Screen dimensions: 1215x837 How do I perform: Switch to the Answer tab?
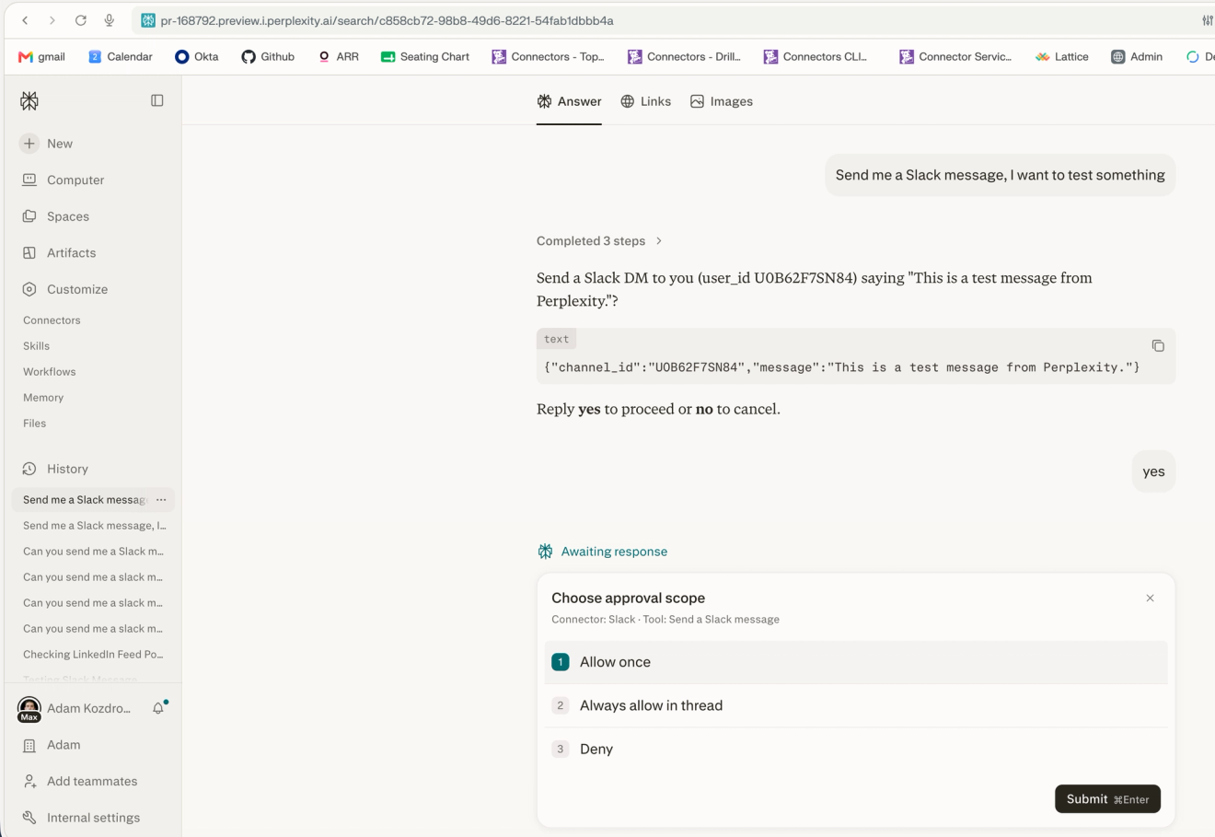(x=569, y=101)
